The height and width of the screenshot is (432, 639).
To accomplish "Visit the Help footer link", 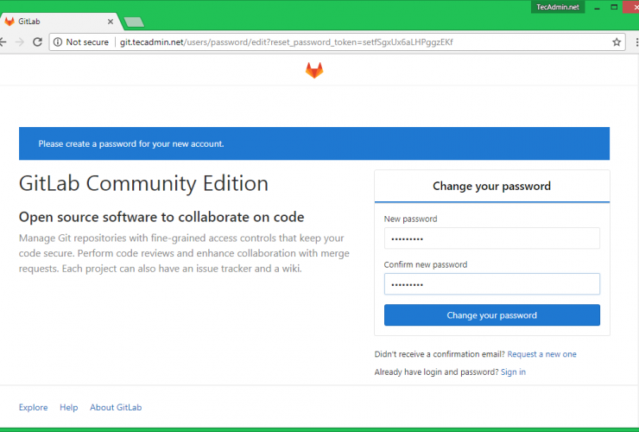I will 68,407.
